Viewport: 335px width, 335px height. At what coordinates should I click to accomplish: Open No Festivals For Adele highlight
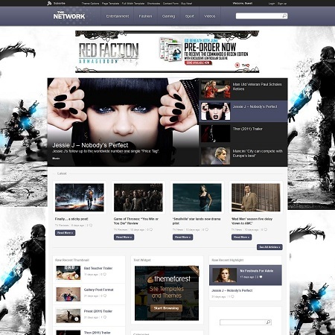click(257, 271)
